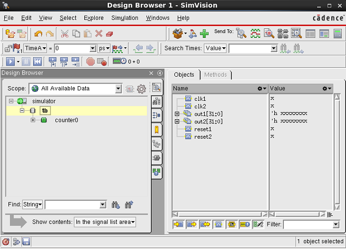Click the signal list vertical scrollbar

click(337, 152)
